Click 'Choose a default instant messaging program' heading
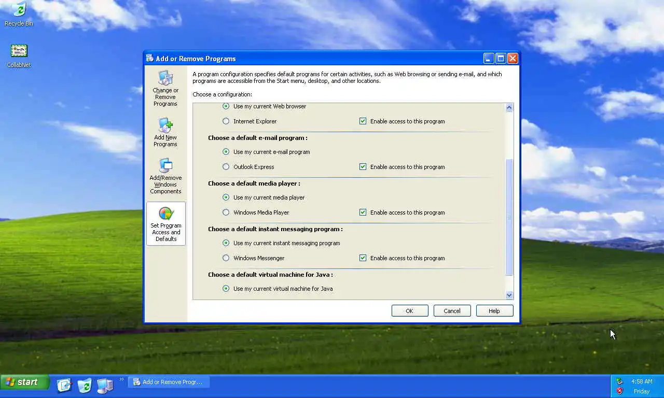Viewport: 664px width, 398px height. point(275,229)
